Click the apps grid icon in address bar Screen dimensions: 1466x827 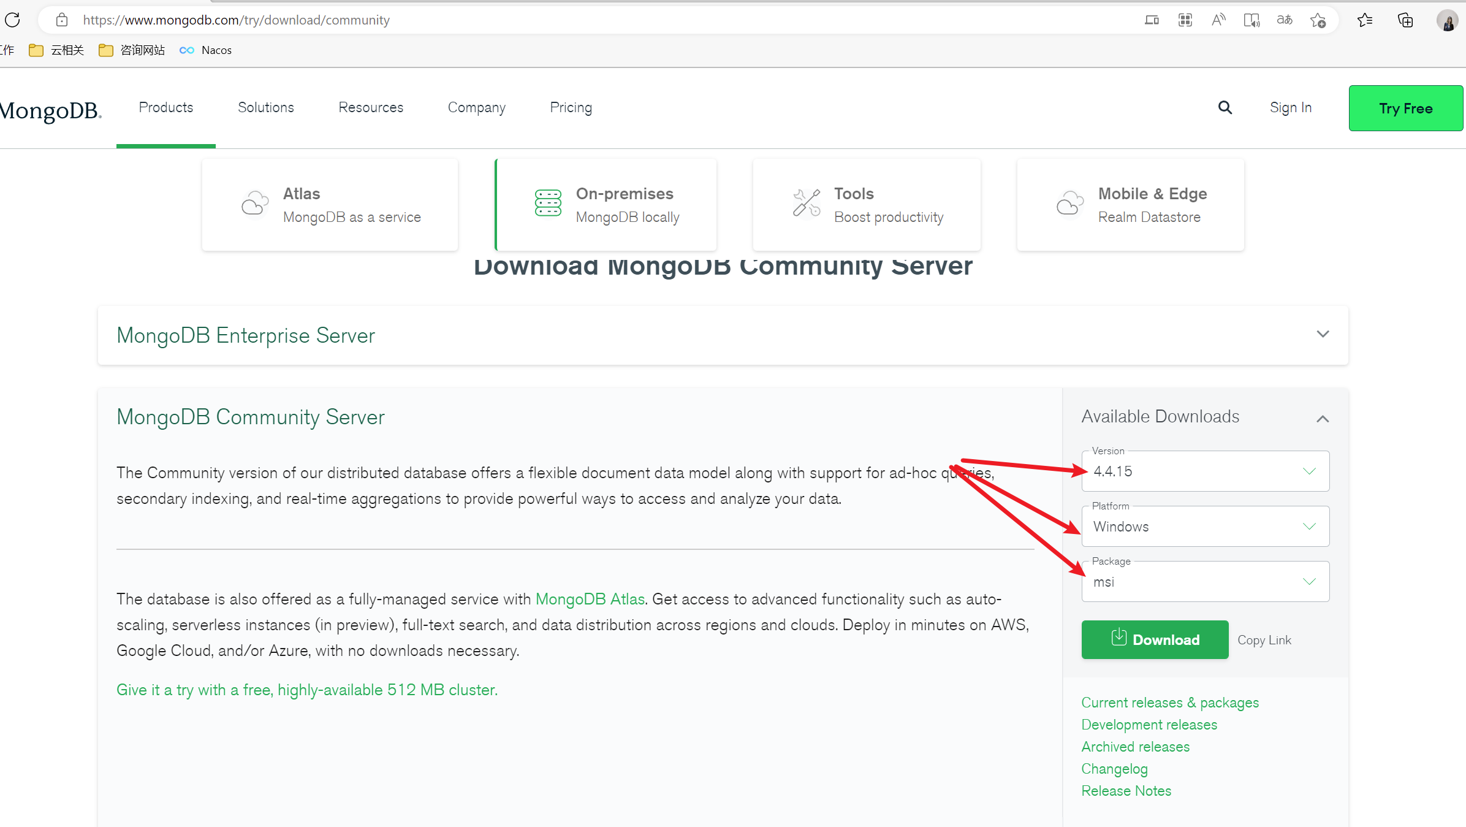point(1185,20)
